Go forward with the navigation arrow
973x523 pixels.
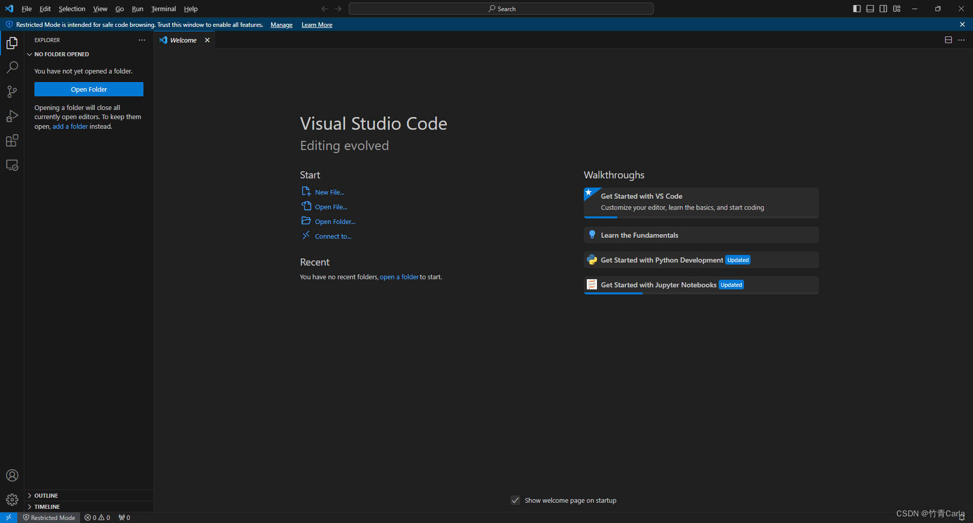pyautogui.click(x=339, y=9)
